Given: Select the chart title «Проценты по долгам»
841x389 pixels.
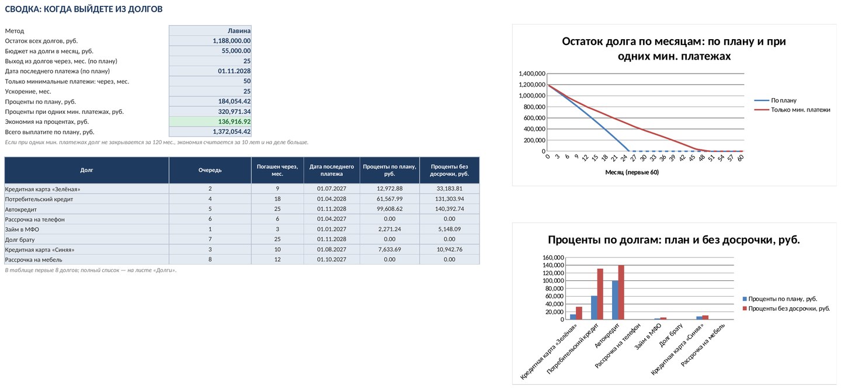Looking at the screenshot, I should pos(673,240).
